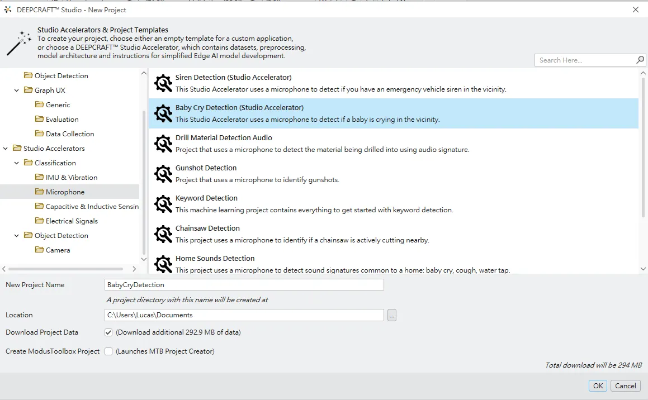
Task: Click the Home Sounds Detection icon
Action: (163, 264)
